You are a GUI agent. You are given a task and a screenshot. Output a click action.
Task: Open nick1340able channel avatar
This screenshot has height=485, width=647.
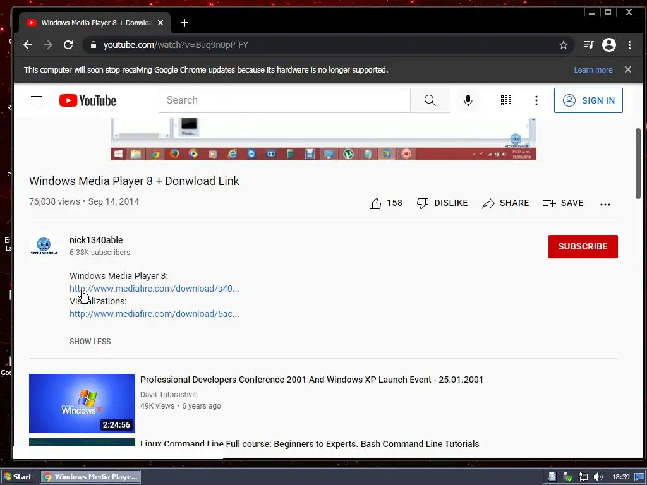44,246
